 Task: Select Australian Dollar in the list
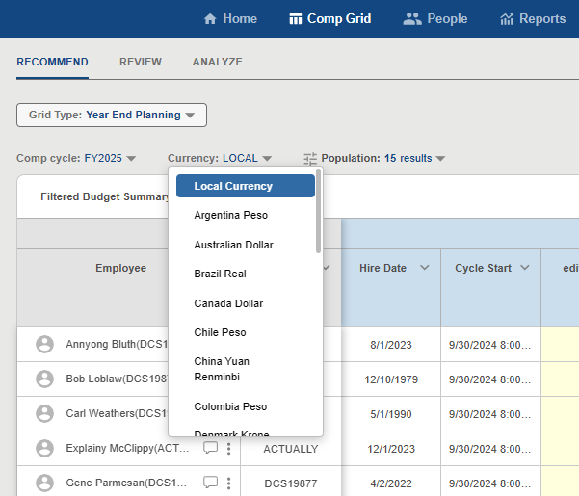[x=233, y=245]
